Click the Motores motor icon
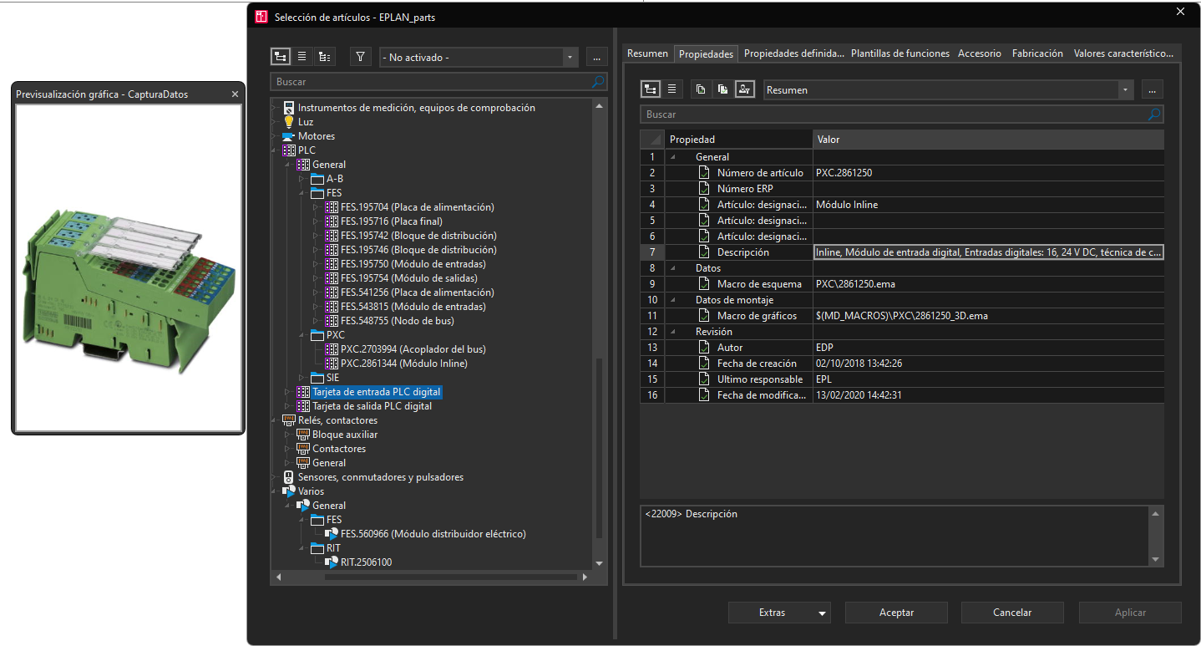The height and width of the screenshot is (646, 1201). click(x=289, y=136)
